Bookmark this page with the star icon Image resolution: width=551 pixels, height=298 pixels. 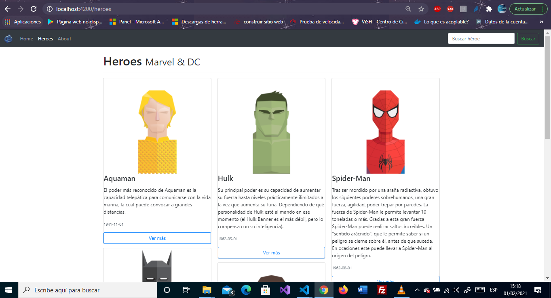421,9
